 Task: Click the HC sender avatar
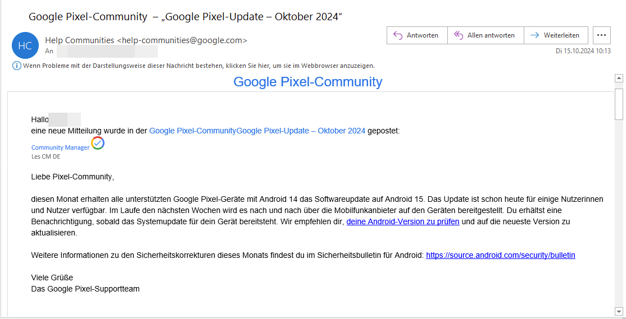(x=25, y=45)
